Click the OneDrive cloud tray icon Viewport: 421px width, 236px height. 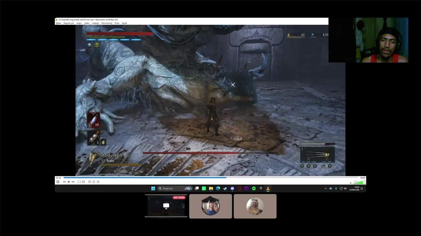[x=331, y=188]
